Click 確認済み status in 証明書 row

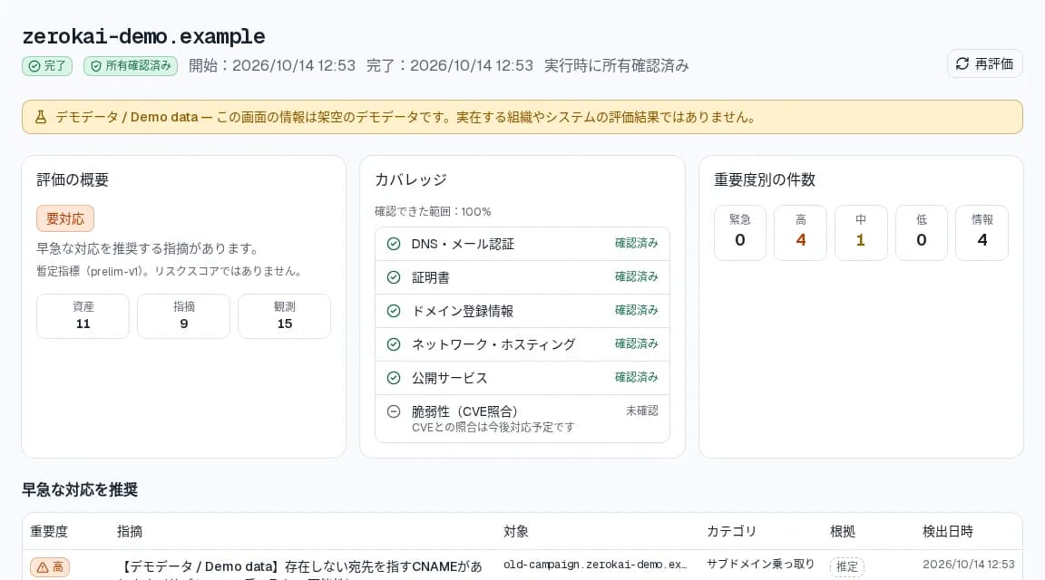(x=637, y=276)
